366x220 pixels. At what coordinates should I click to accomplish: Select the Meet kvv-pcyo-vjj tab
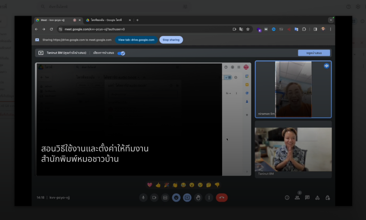[x=54, y=20]
